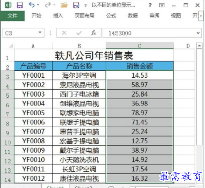Click the vertical scrollbar up arrow
Image resolution: width=205 pixels, height=188 pixels.
tap(199, 46)
